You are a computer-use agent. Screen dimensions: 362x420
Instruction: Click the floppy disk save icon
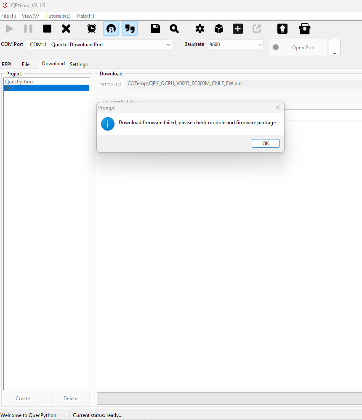[x=155, y=29]
